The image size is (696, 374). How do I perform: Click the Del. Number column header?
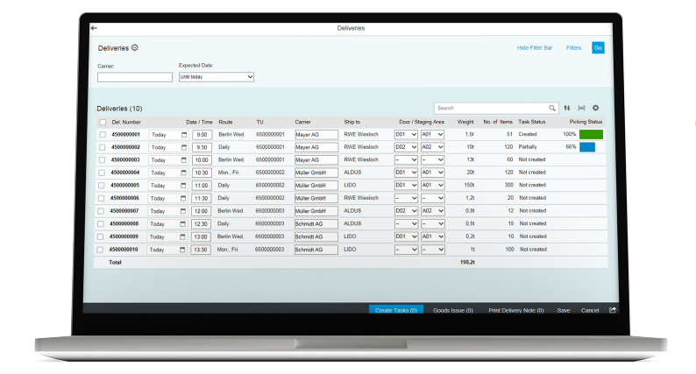click(x=126, y=122)
